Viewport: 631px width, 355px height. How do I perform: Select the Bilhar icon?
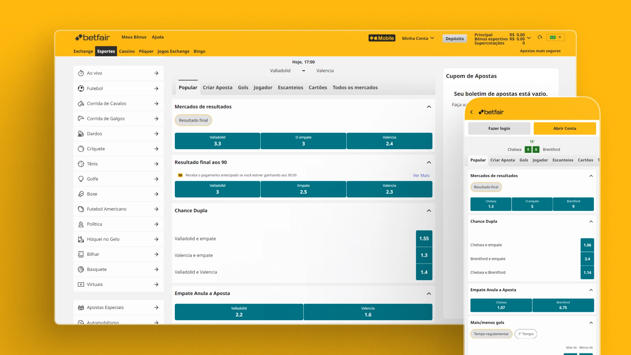(x=81, y=254)
